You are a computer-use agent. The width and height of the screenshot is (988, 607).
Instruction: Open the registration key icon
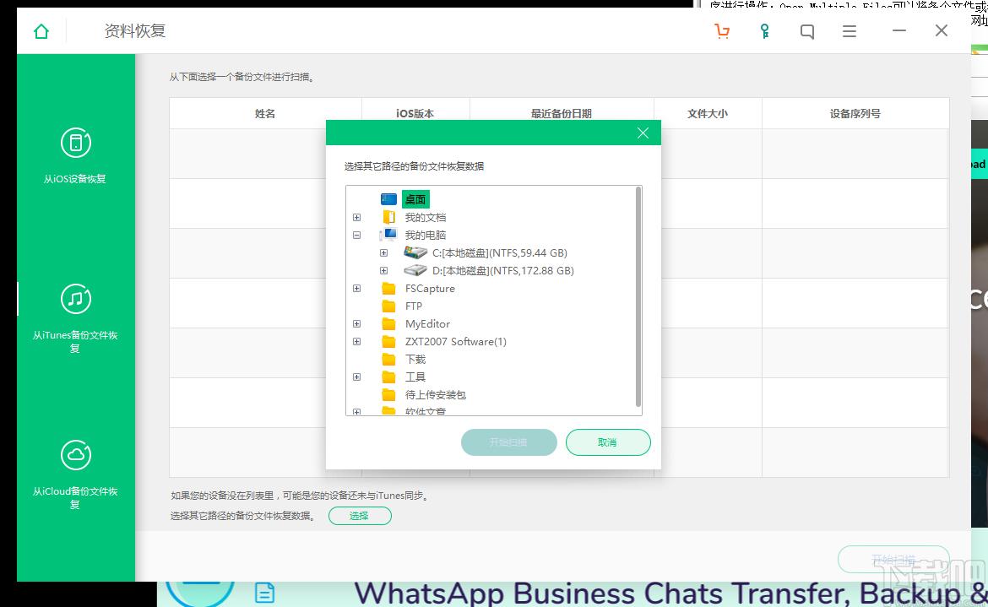[x=764, y=31]
